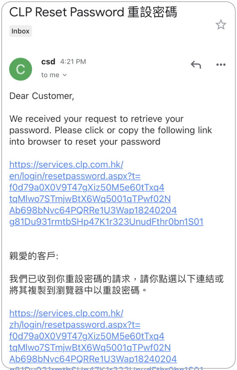Click the Inbox label chip
The height and width of the screenshot is (370, 237).
point(21,31)
